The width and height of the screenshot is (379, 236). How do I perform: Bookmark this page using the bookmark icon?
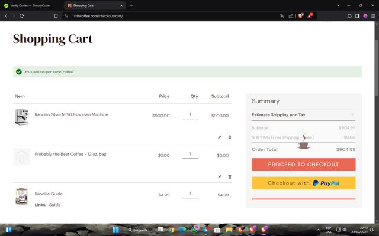(56, 16)
